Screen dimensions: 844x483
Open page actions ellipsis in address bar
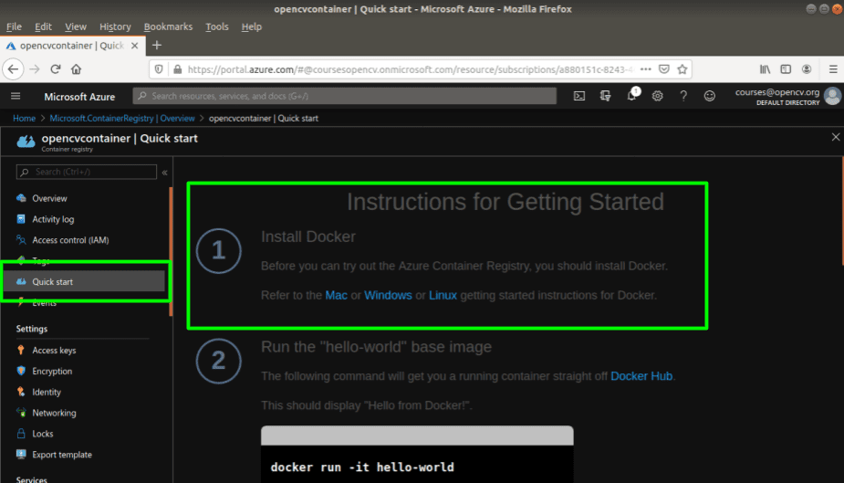646,68
